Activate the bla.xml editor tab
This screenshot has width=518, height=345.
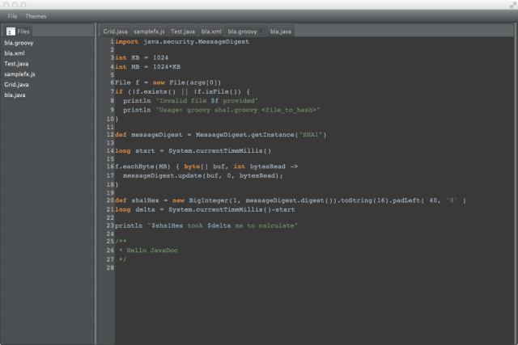[x=212, y=32]
